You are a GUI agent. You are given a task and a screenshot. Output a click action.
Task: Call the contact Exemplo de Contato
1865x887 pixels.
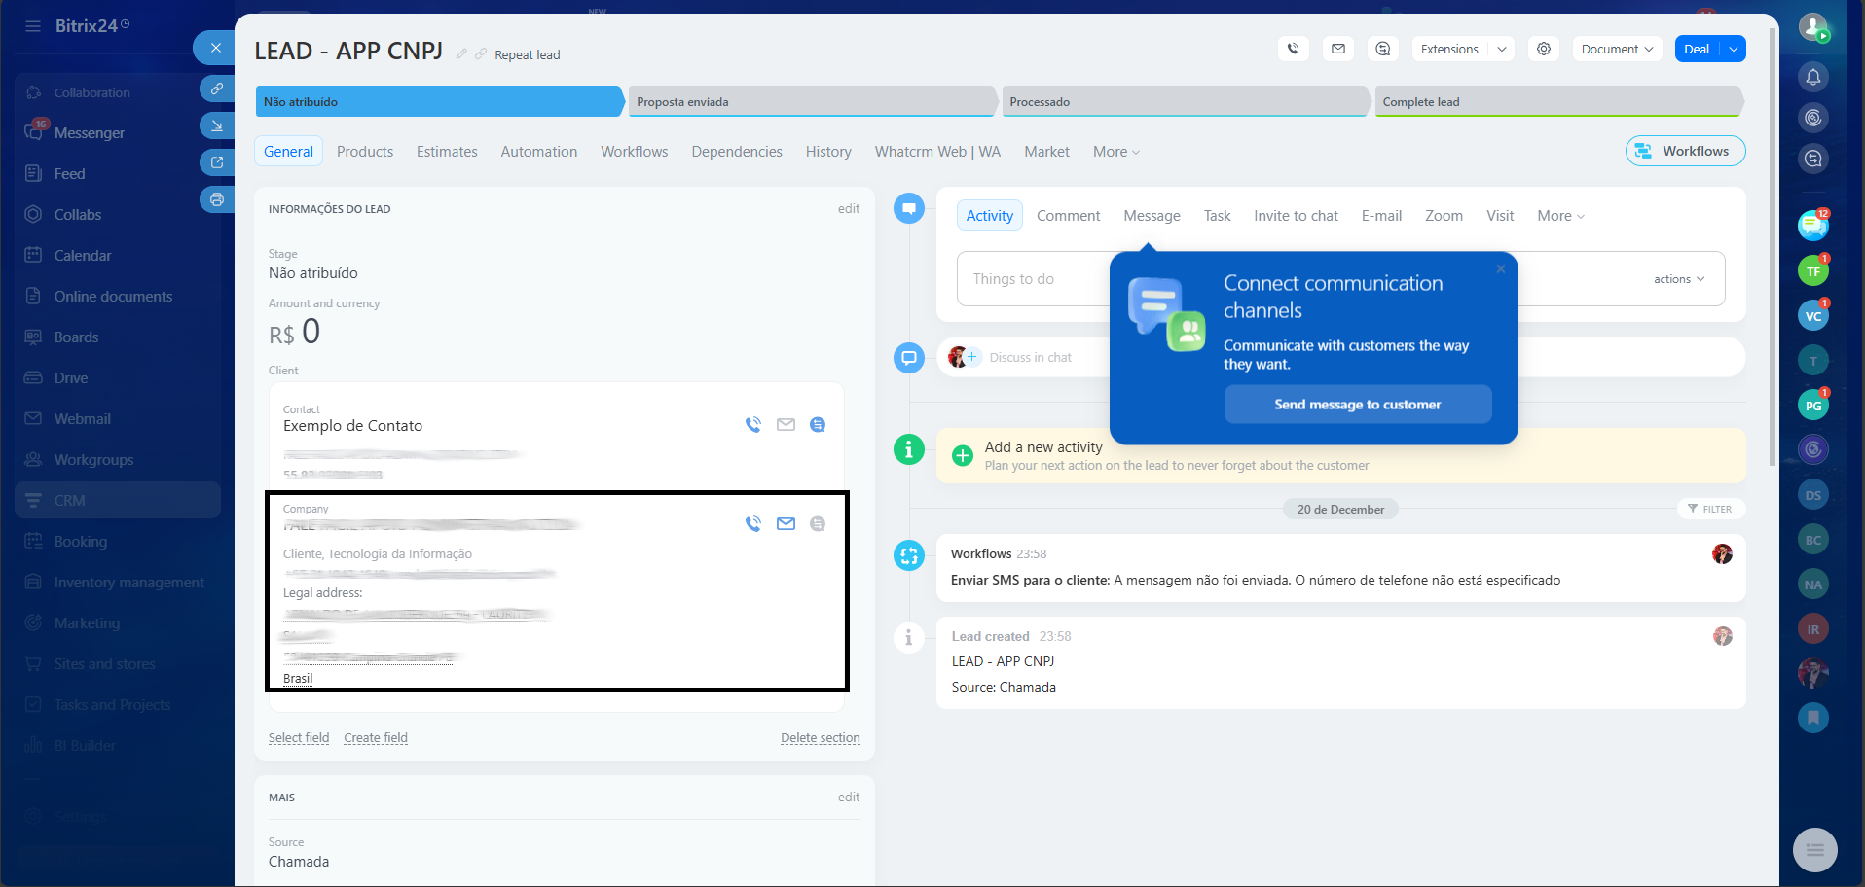coord(752,425)
